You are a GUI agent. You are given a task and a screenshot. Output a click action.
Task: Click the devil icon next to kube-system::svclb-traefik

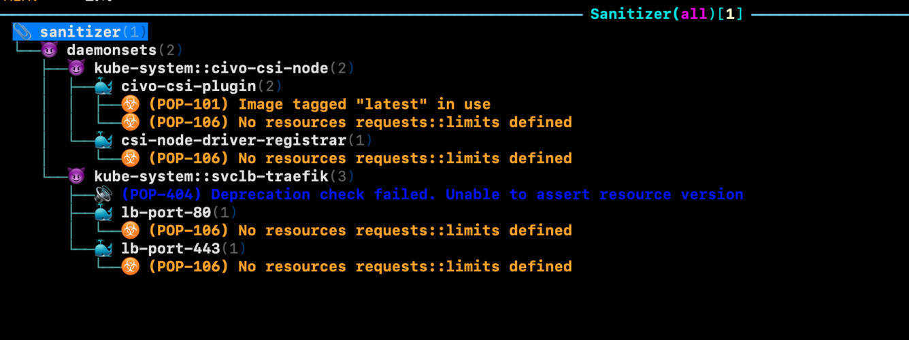[76, 176]
